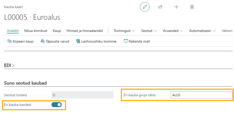This screenshot has height=114, width=234.
Task: Click the Kopeeri kaup icon
Action: 9,41
